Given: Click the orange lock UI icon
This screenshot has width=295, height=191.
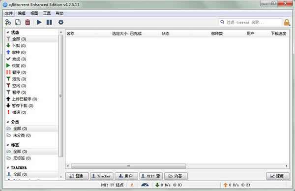Looking at the screenshot, I should 287,22.
